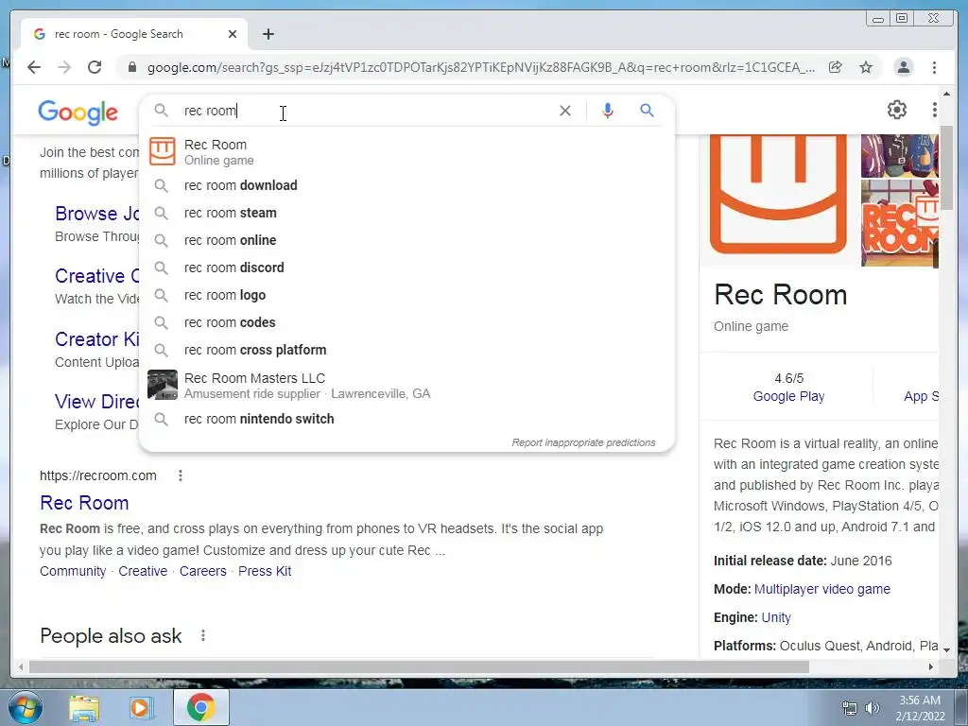Viewport: 968px width, 726px height.
Task: Open a new tab with plus button
Action: pos(268,34)
